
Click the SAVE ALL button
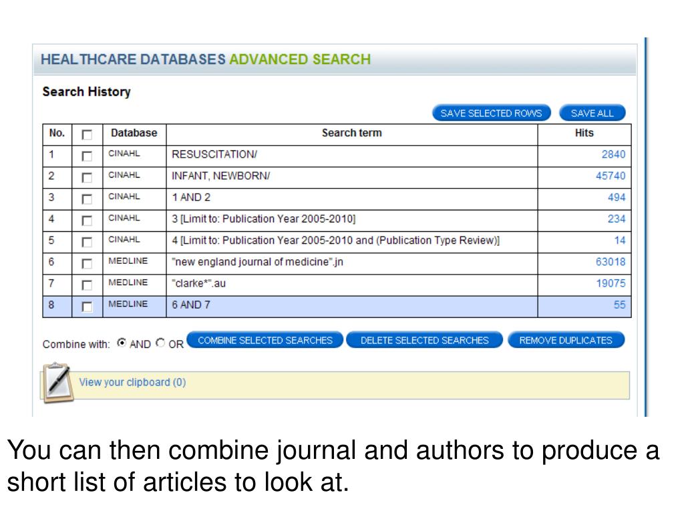pos(592,114)
